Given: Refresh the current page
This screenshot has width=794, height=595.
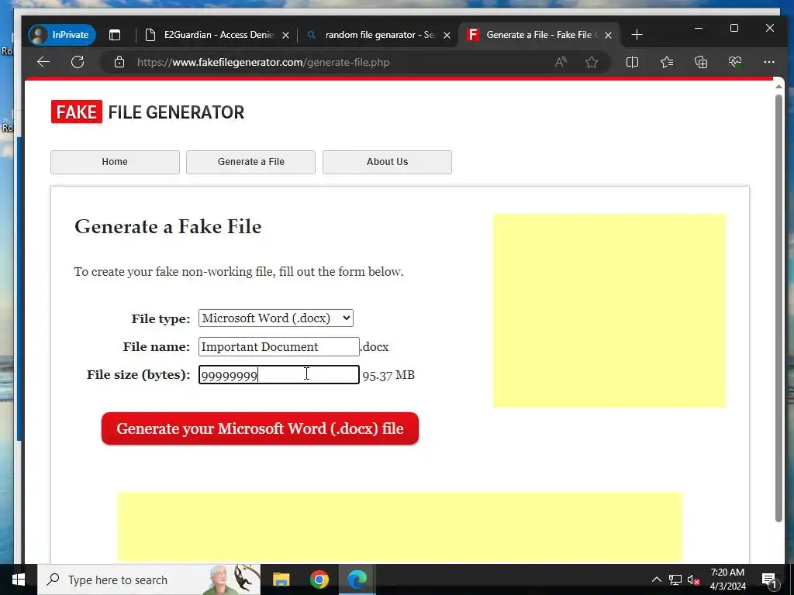Looking at the screenshot, I should (x=78, y=62).
